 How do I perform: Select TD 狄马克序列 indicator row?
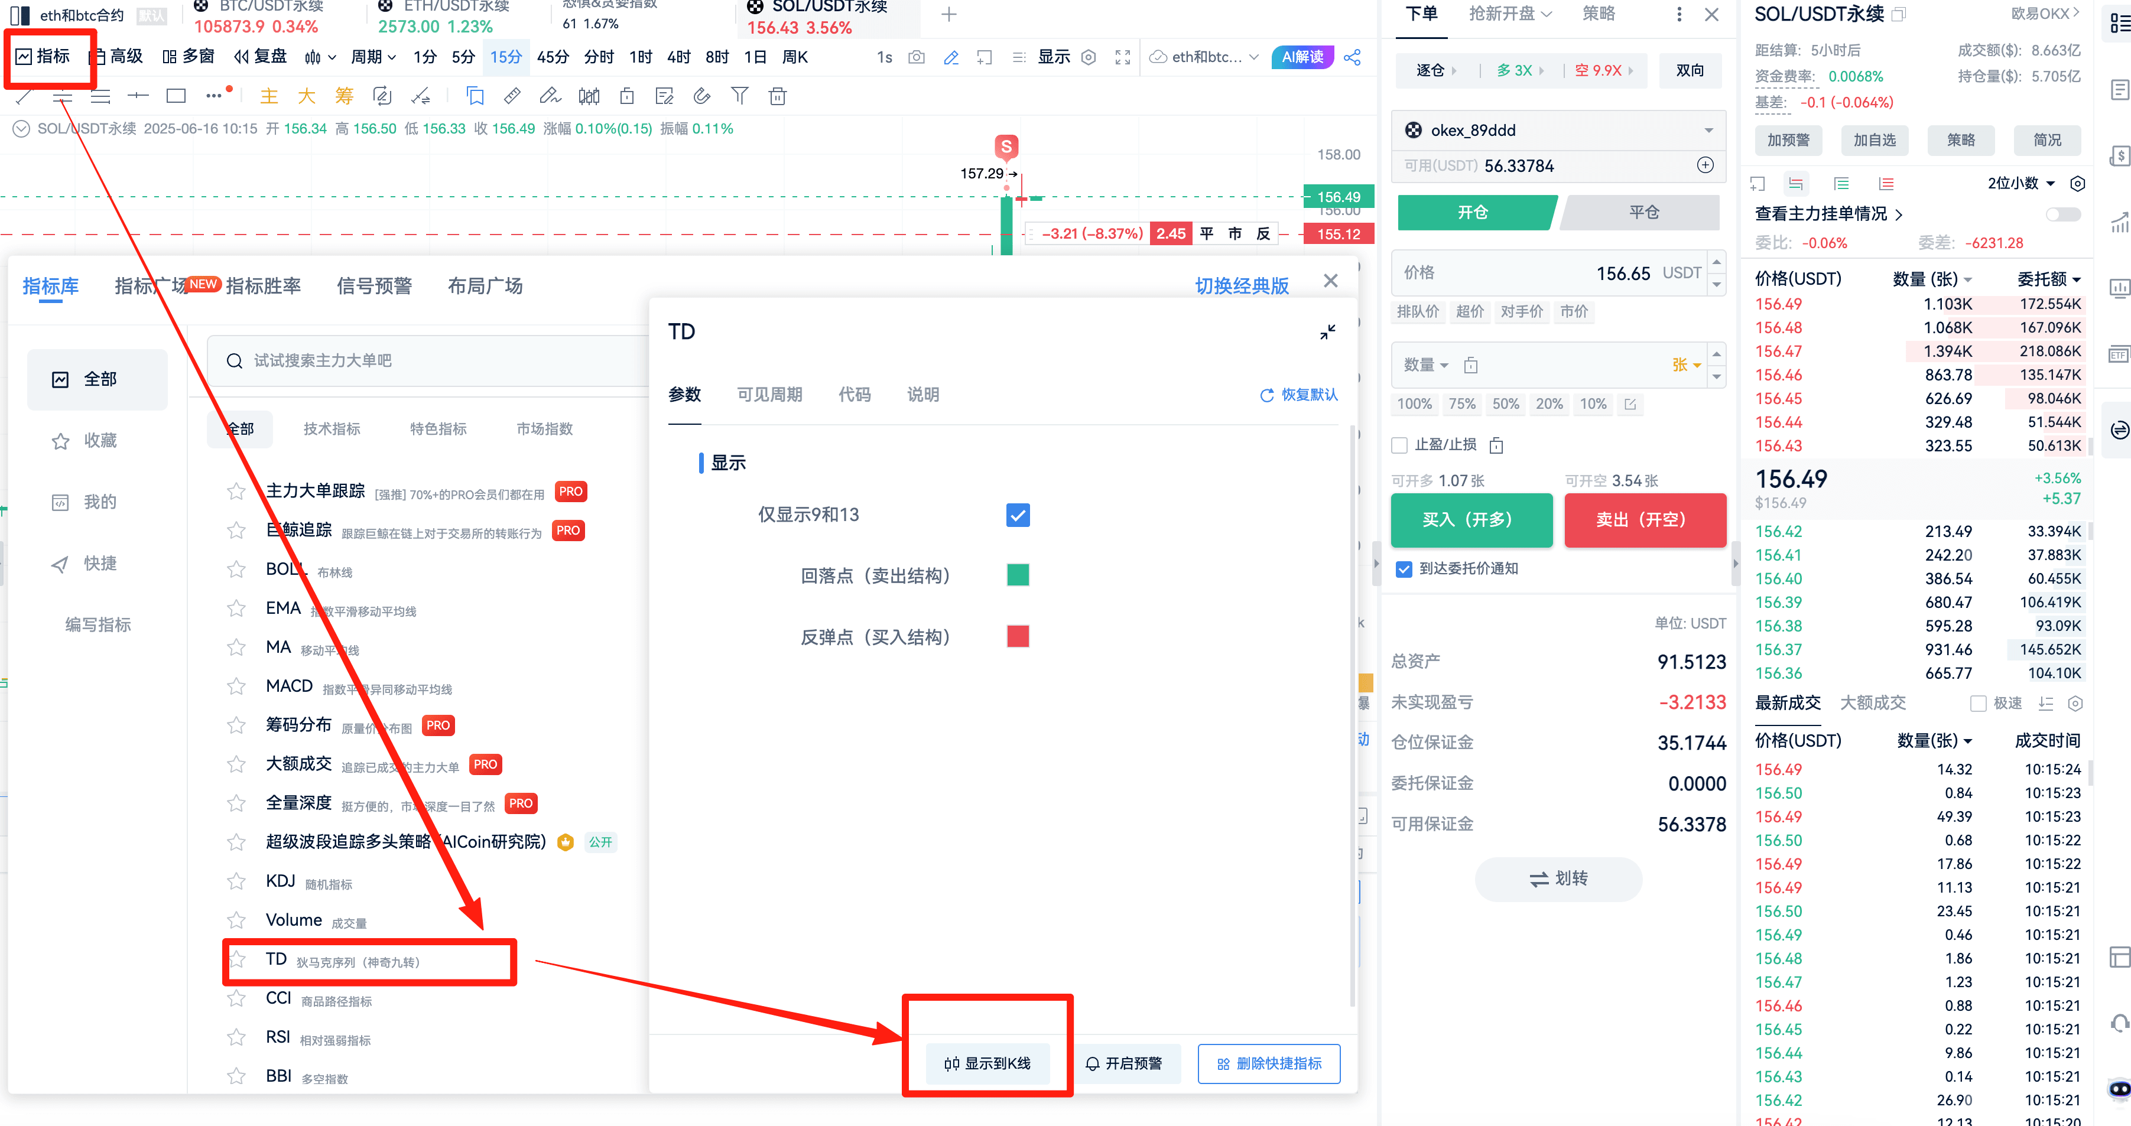tap(369, 960)
